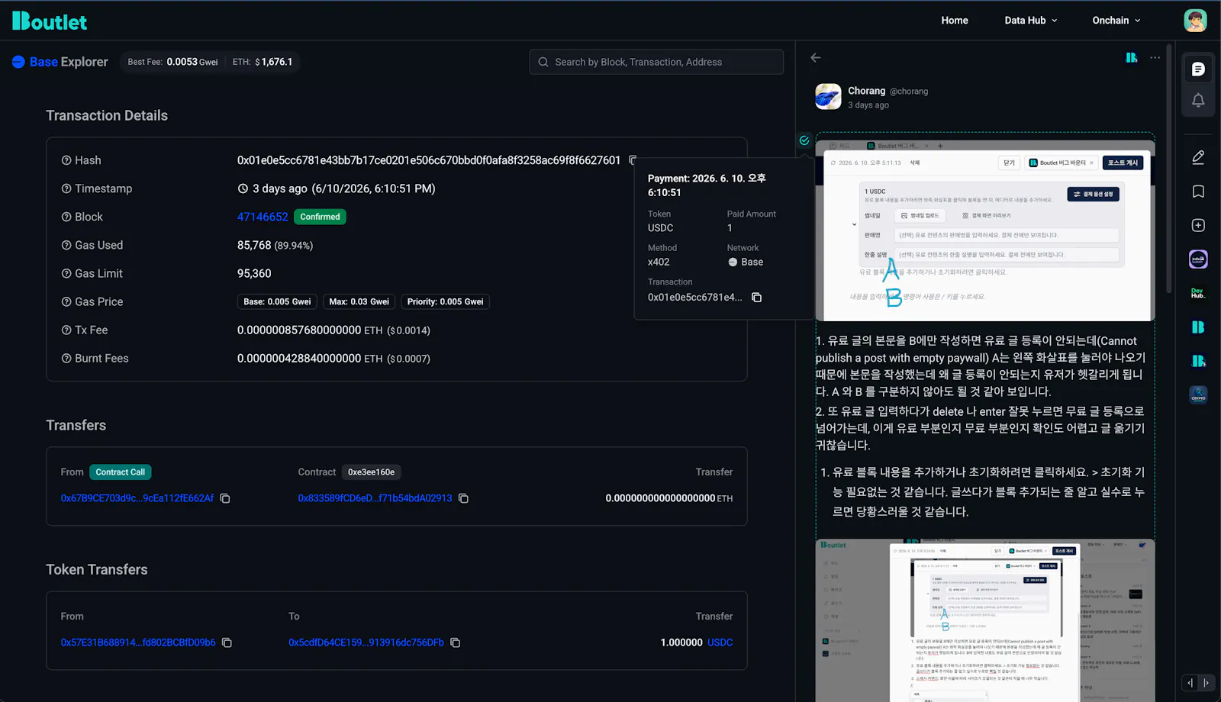This screenshot has height=702, width=1221.
Task: Click the Base network value in popup
Action: coord(746,262)
